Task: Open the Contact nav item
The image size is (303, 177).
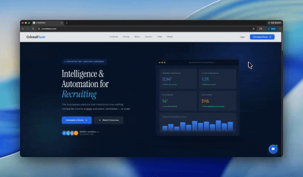Action: [149, 37]
